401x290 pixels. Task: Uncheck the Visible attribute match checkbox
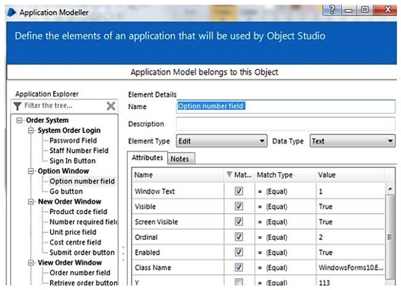(x=239, y=206)
